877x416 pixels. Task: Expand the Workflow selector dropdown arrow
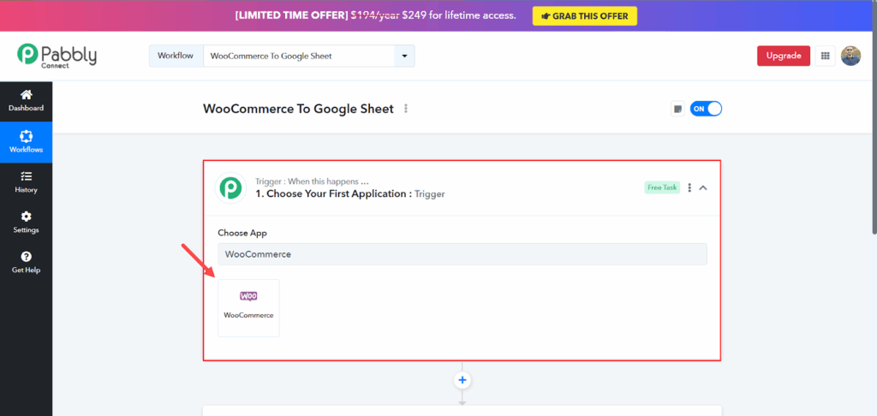pyautogui.click(x=404, y=56)
